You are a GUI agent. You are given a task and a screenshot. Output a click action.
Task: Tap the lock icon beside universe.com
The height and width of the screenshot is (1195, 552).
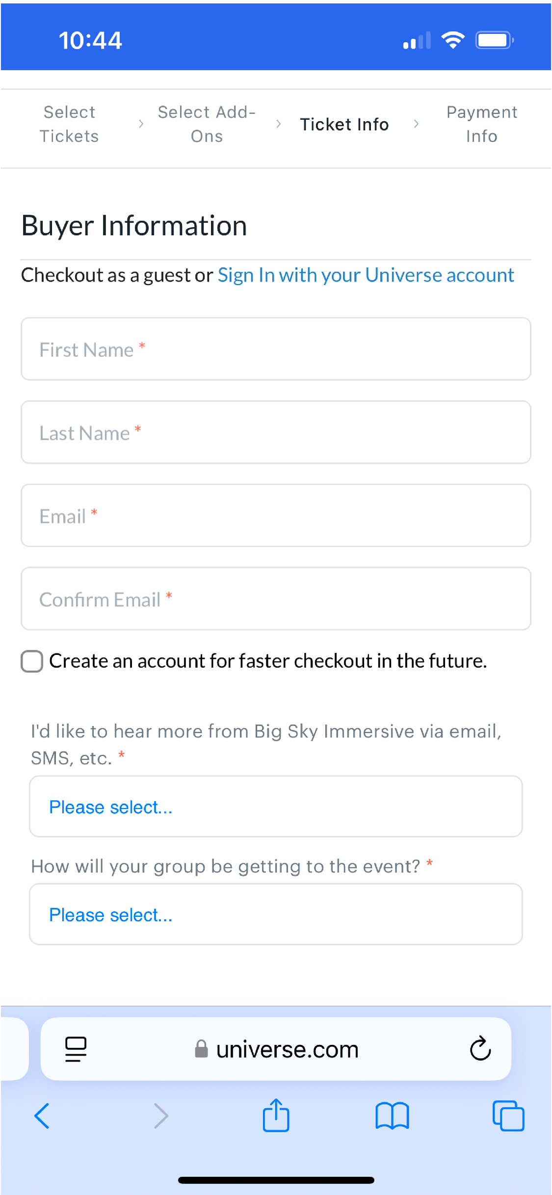201,1049
